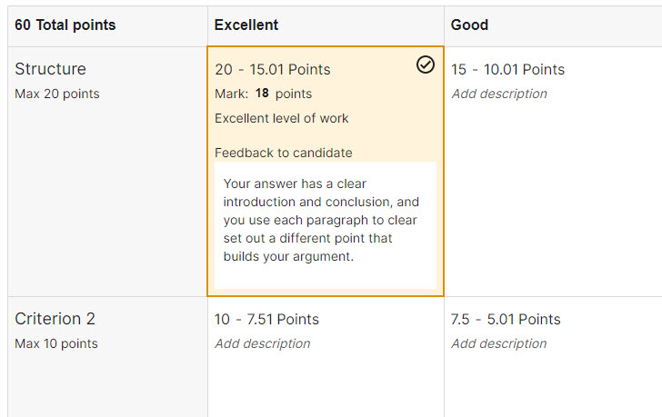Click the Excellent level of work description
The image size is (662, 417).
coord(282,118)
